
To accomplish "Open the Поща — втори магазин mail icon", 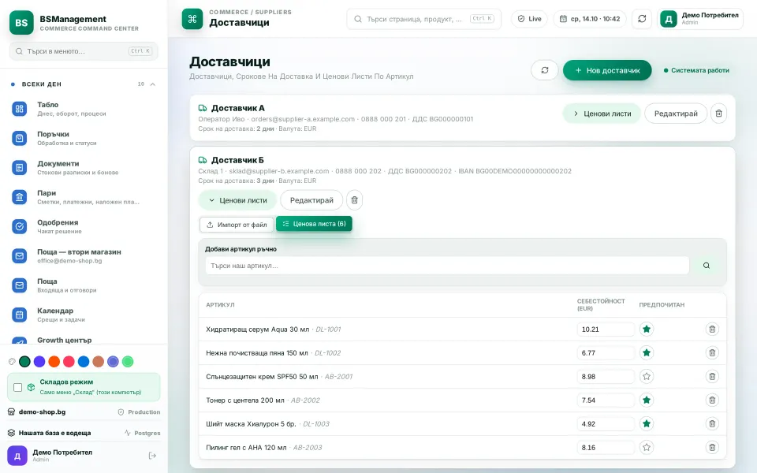I will pyautogui.click(x=19, y=255).
